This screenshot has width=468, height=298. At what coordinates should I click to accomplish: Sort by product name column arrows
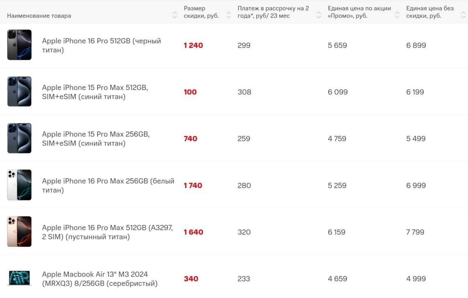click(x=174, y=16)
